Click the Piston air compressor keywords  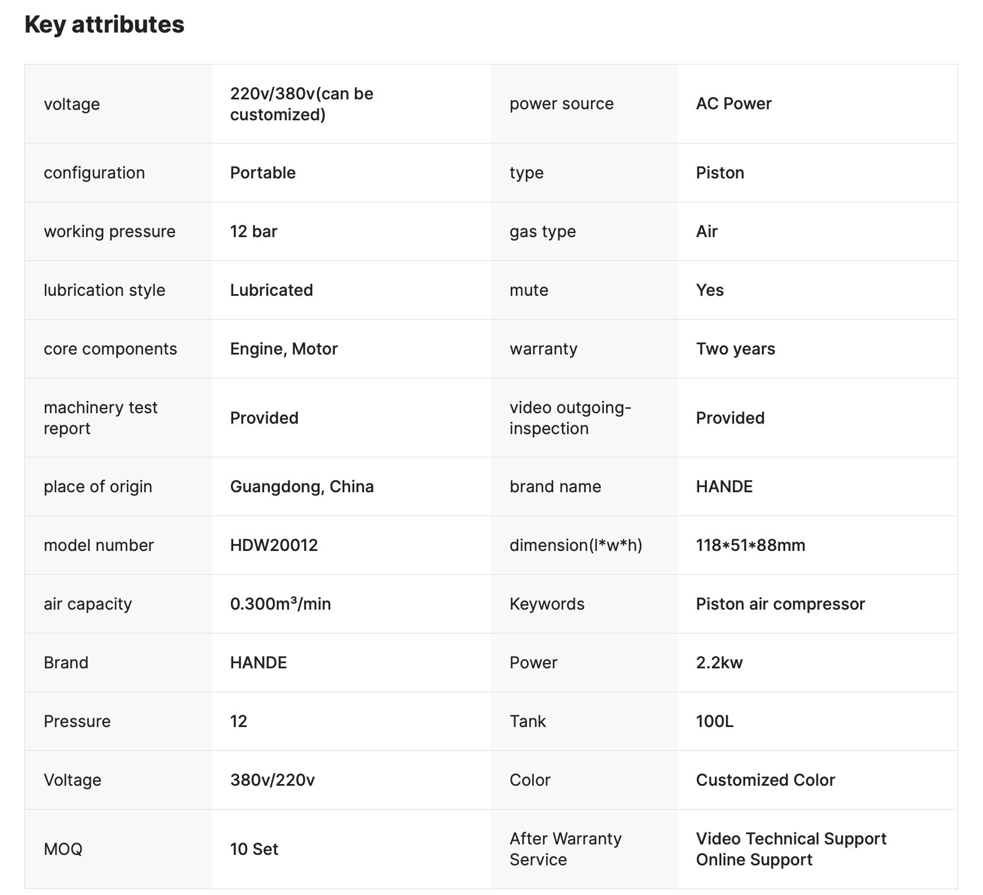[780, 604]
